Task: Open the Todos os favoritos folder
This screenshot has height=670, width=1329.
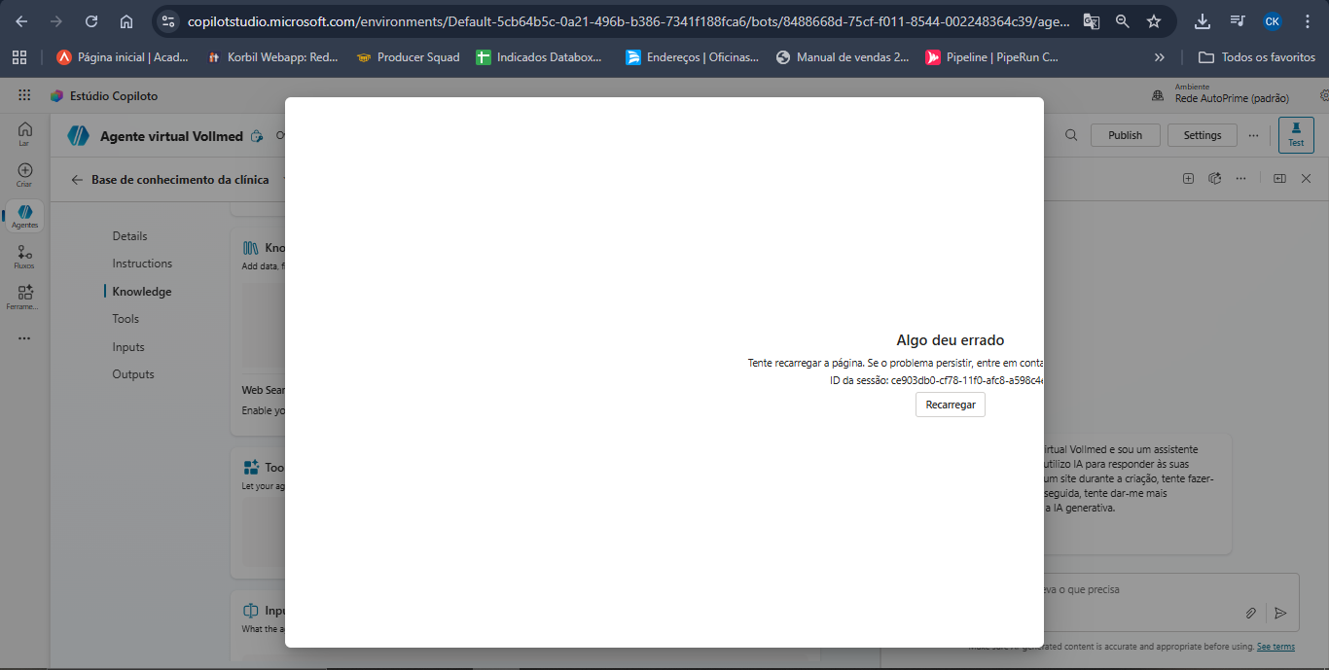Action: pos(1257,57)
